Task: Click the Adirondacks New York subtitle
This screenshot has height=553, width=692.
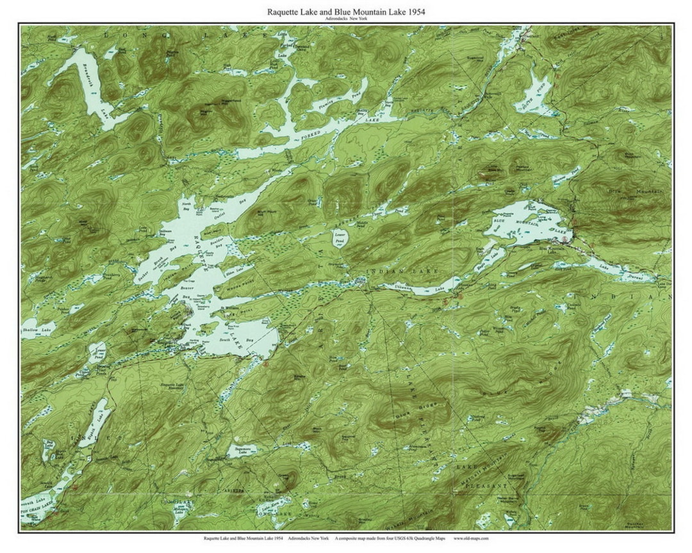Action: click(346, 18)
